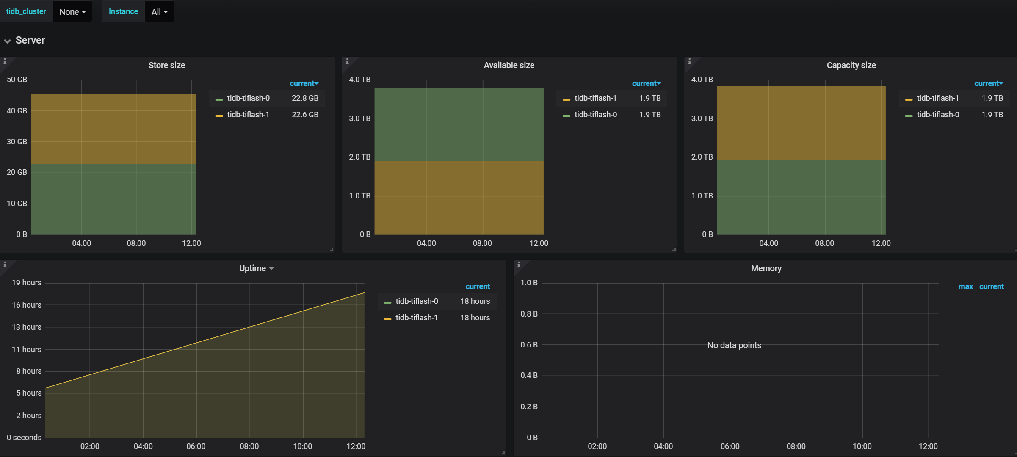Click the Capacity size panel title
This screenshot has width=1017, height=457.
point(851,65)
